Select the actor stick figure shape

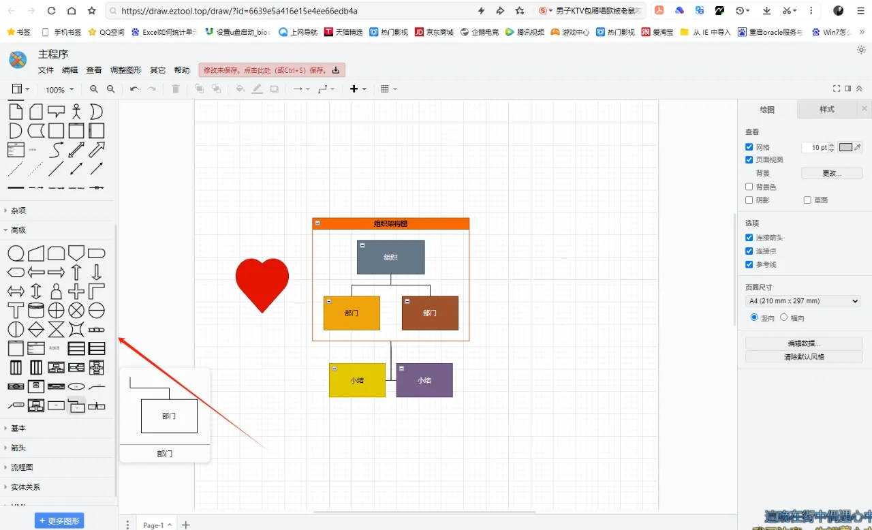pyautogui.click(x=76, y=111)
